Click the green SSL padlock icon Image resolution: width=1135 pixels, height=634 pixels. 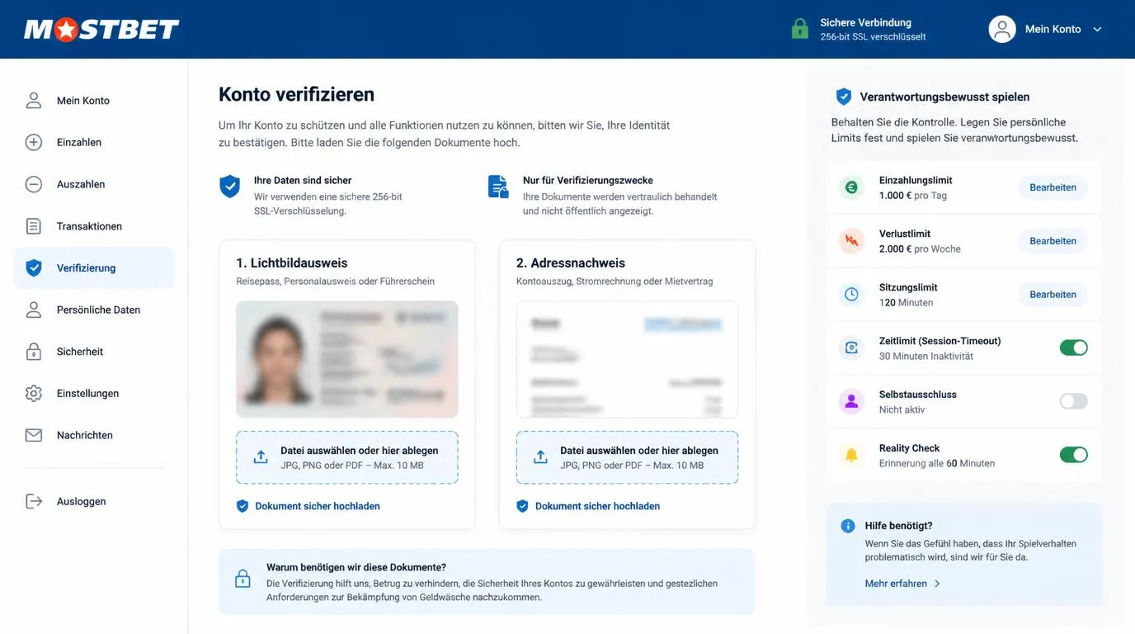799,29
